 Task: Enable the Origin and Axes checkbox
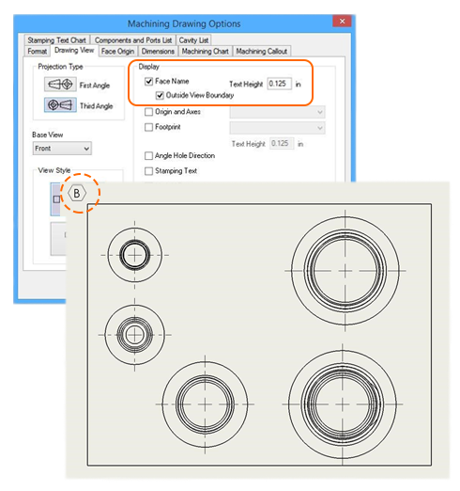[148, 112]
